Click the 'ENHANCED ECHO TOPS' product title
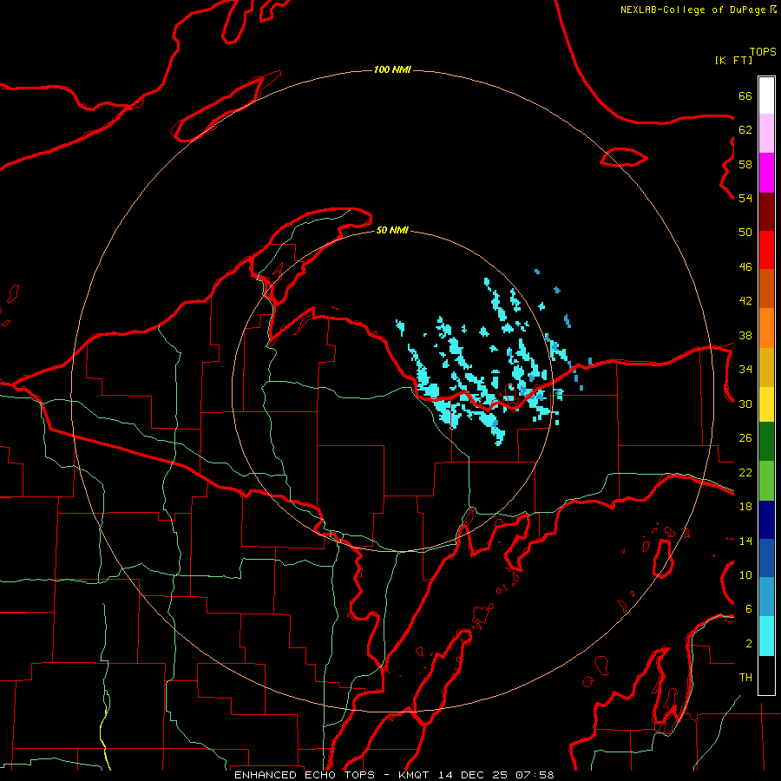 (305, 775)
